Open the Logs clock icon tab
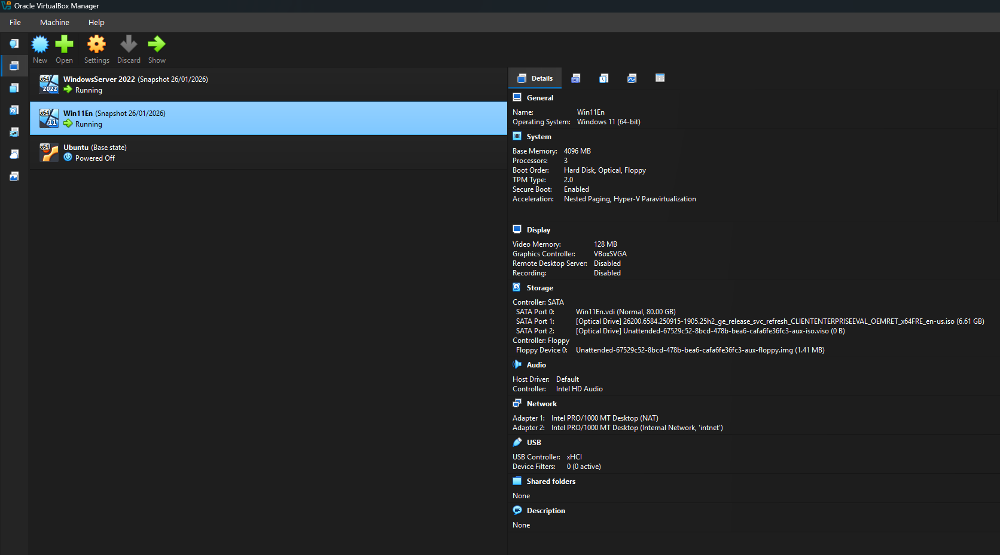Screen dimensions: 1000x555 coord(604,78)
